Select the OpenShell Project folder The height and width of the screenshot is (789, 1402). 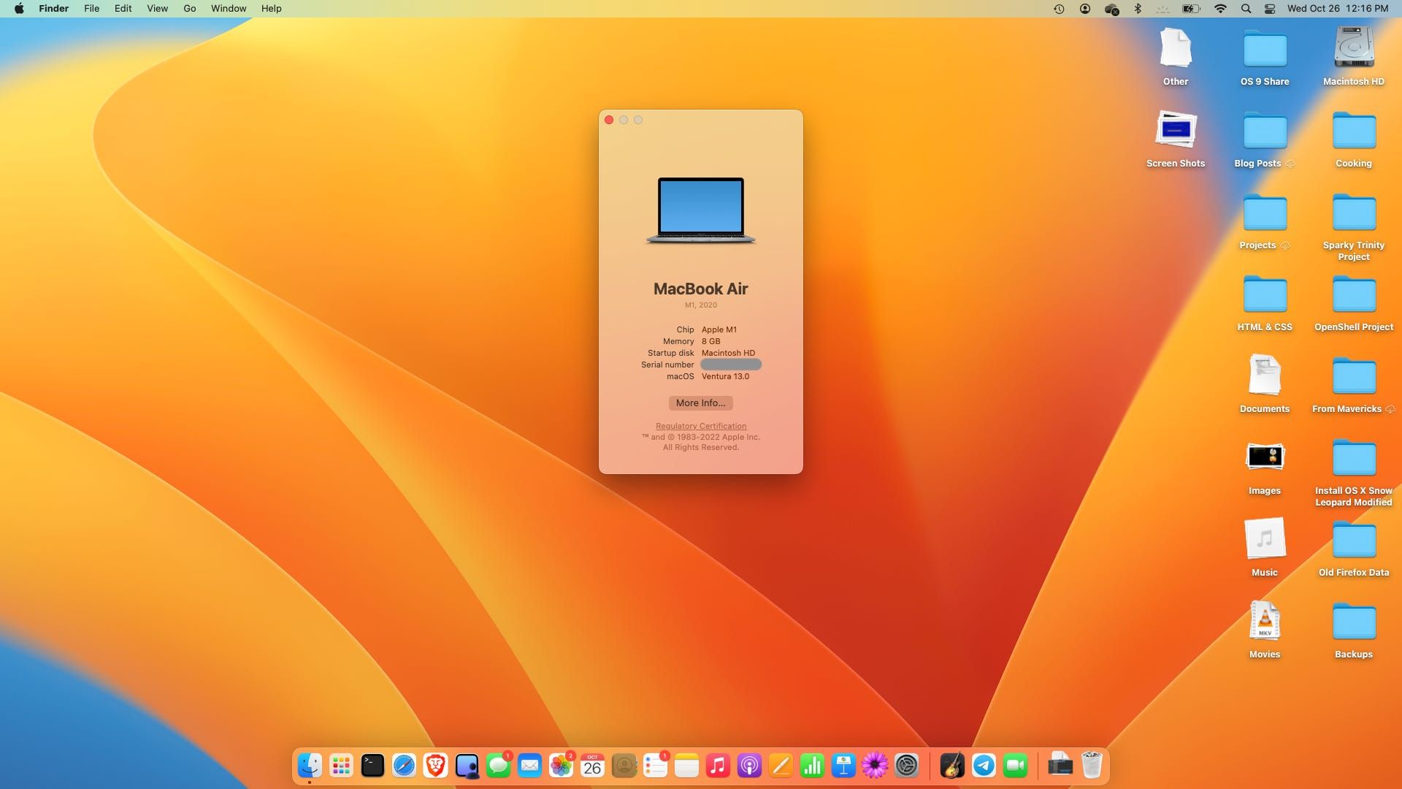[1354, 295]
